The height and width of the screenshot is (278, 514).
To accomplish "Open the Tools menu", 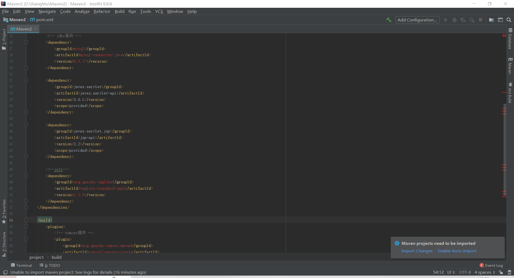I will (x=145, y=11).
